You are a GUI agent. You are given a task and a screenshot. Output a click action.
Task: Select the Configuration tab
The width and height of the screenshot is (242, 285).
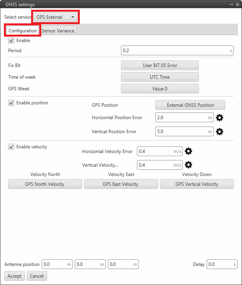coord(23,31)
